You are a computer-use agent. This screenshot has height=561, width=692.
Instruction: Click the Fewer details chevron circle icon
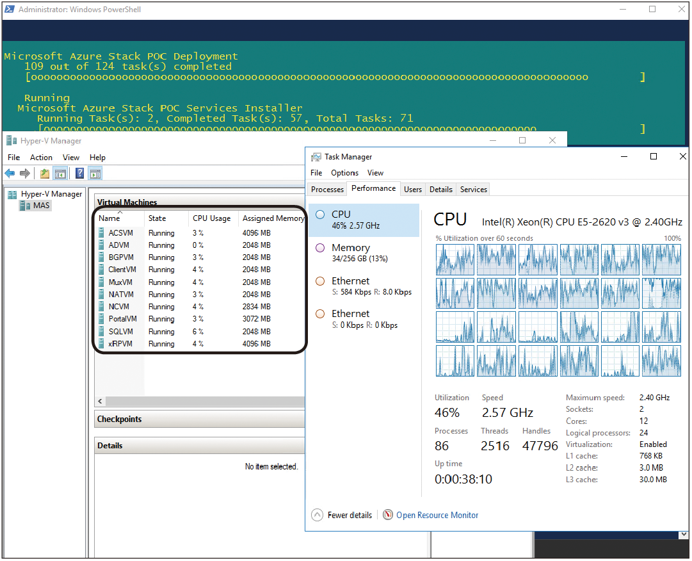click(x=318, y=516)
